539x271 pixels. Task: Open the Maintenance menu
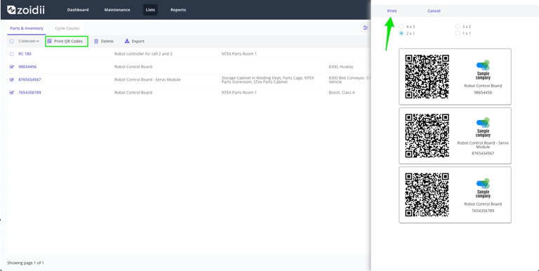[117, 10]
